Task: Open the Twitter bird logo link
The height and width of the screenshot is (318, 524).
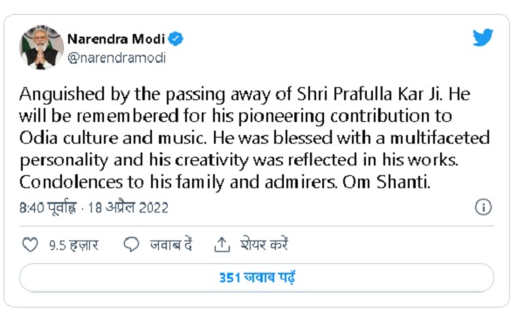Action: [x=483, y=37]
